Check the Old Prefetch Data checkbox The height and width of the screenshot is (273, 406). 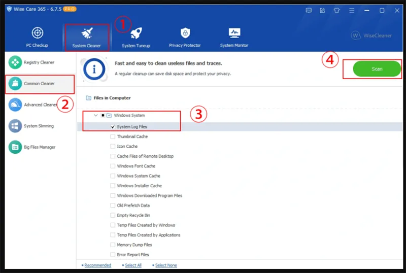[x=113, y=206]
